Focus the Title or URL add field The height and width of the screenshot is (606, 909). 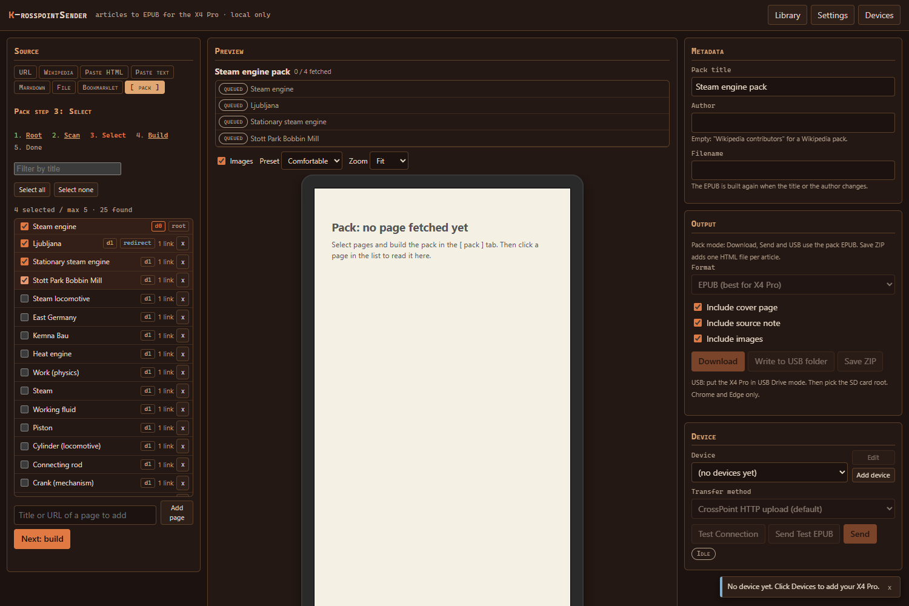(x=85, y=515)
